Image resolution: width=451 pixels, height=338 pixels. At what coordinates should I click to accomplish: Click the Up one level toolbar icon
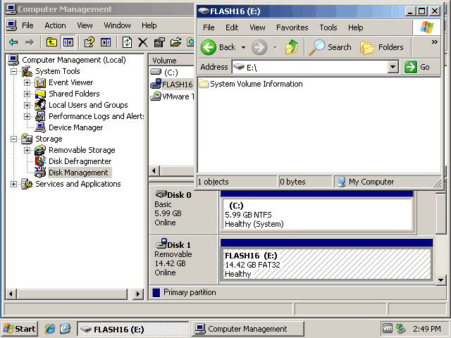tap(51, 42)
